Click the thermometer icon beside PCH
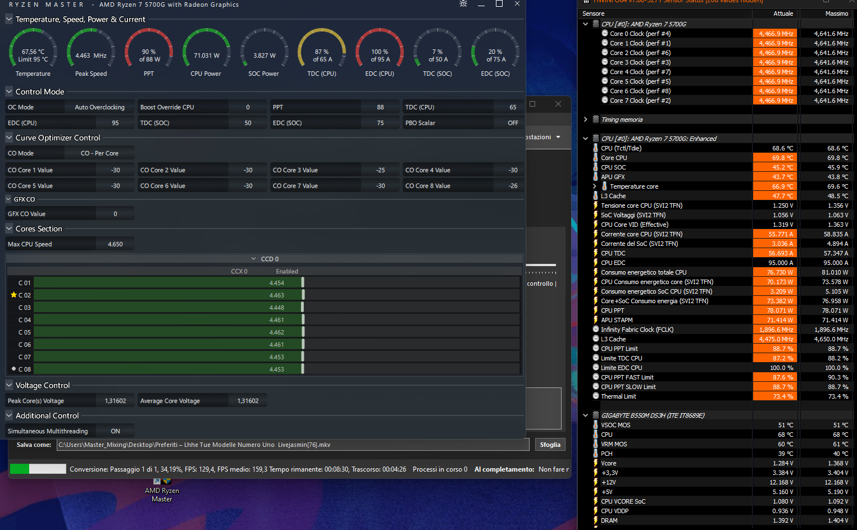Screen dimensions: 857x530 pos(596,454)
